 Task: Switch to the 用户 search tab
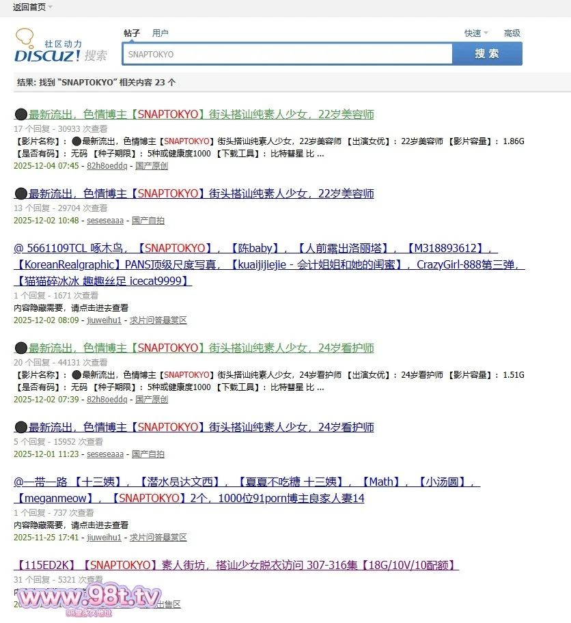click(160, 33)
